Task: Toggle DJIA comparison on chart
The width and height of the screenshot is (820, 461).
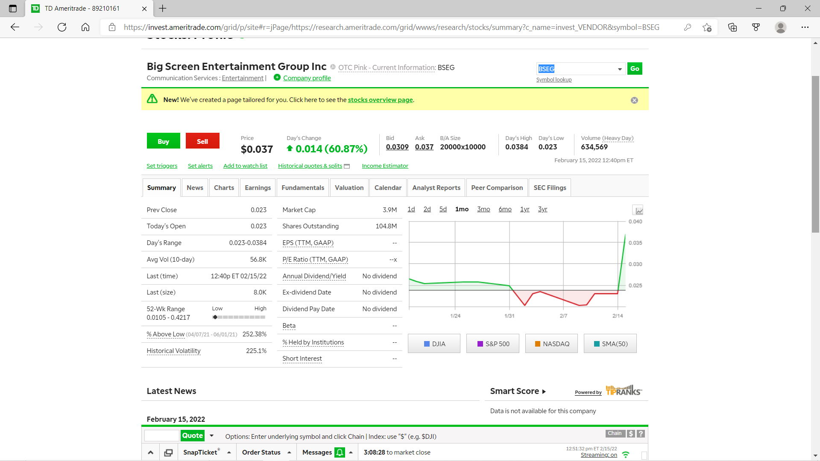Action: click(x=434, y=344)
